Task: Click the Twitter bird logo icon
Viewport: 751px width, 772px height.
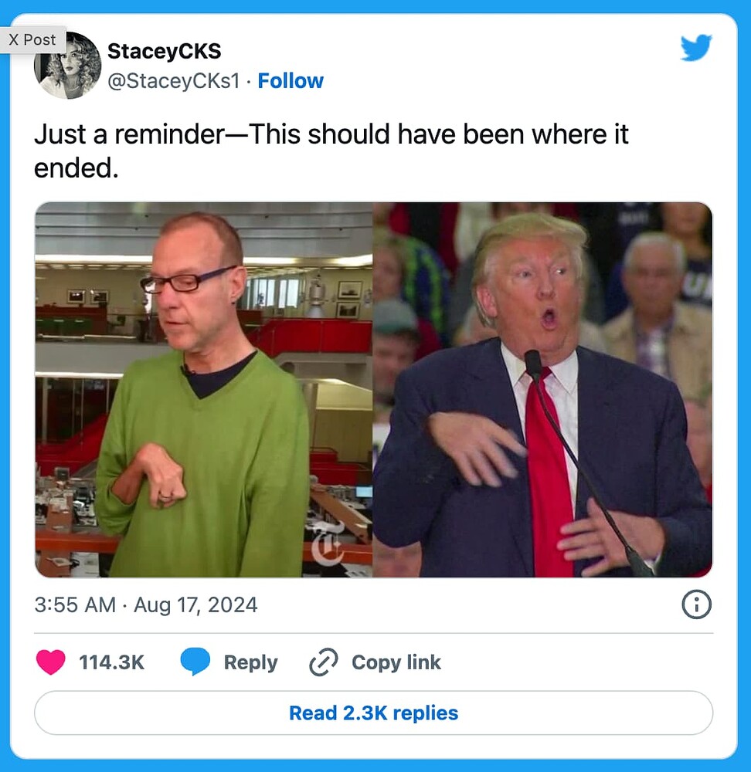Action: (x=696, y=48)
